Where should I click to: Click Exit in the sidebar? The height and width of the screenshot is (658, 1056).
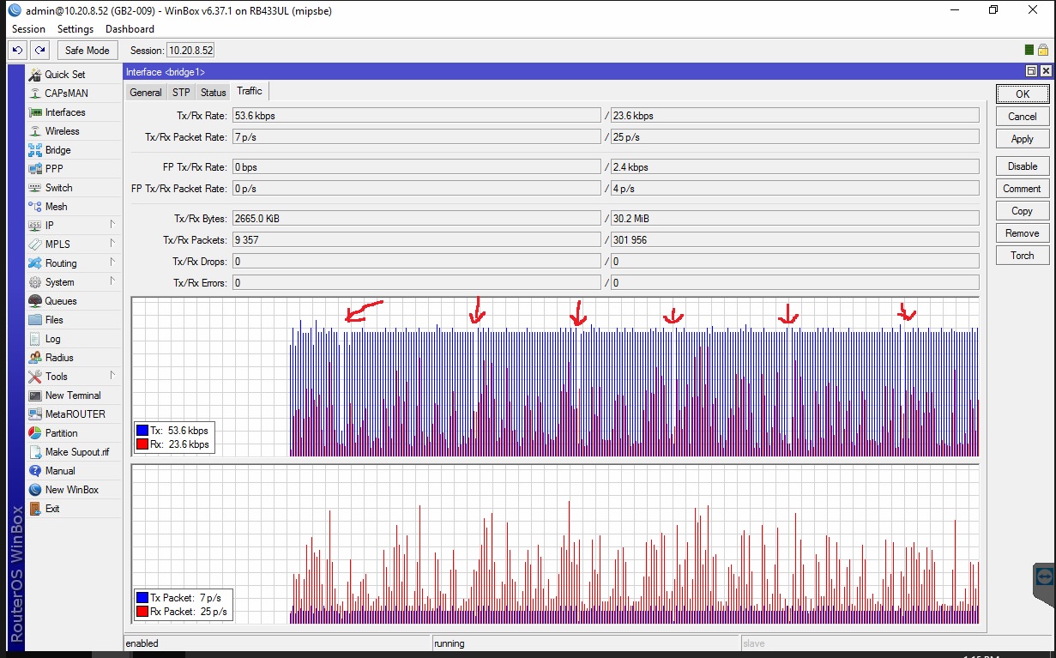(52, 509)
